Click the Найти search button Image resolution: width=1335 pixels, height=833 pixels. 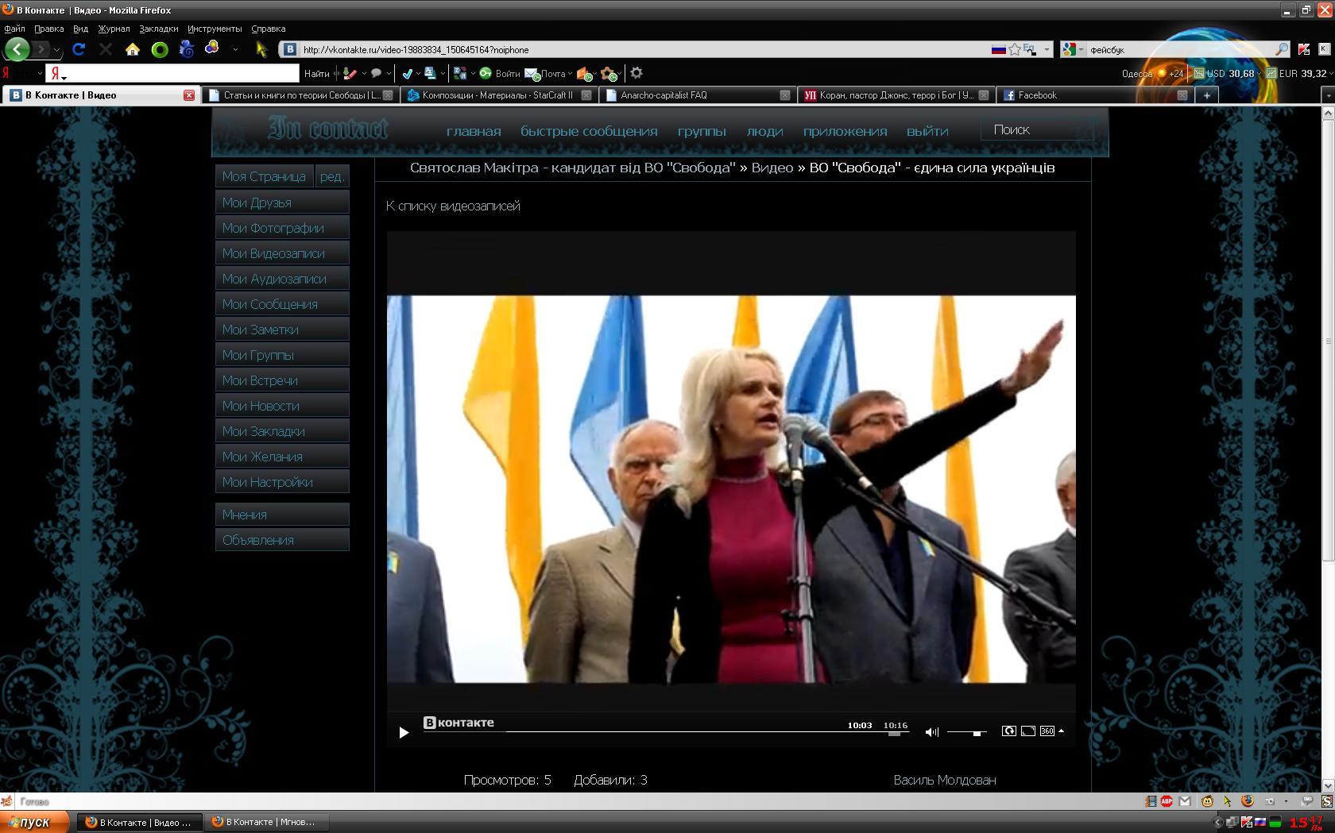tap(316, 74)
